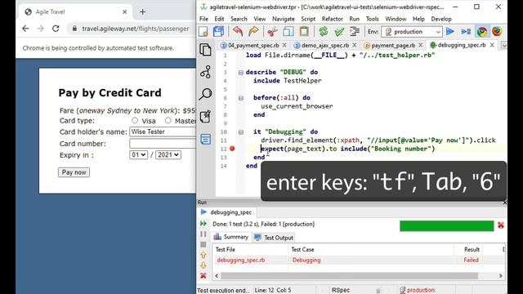Open the Navigate menu
This screenshot has height=294, width=523.
[284, 19]
